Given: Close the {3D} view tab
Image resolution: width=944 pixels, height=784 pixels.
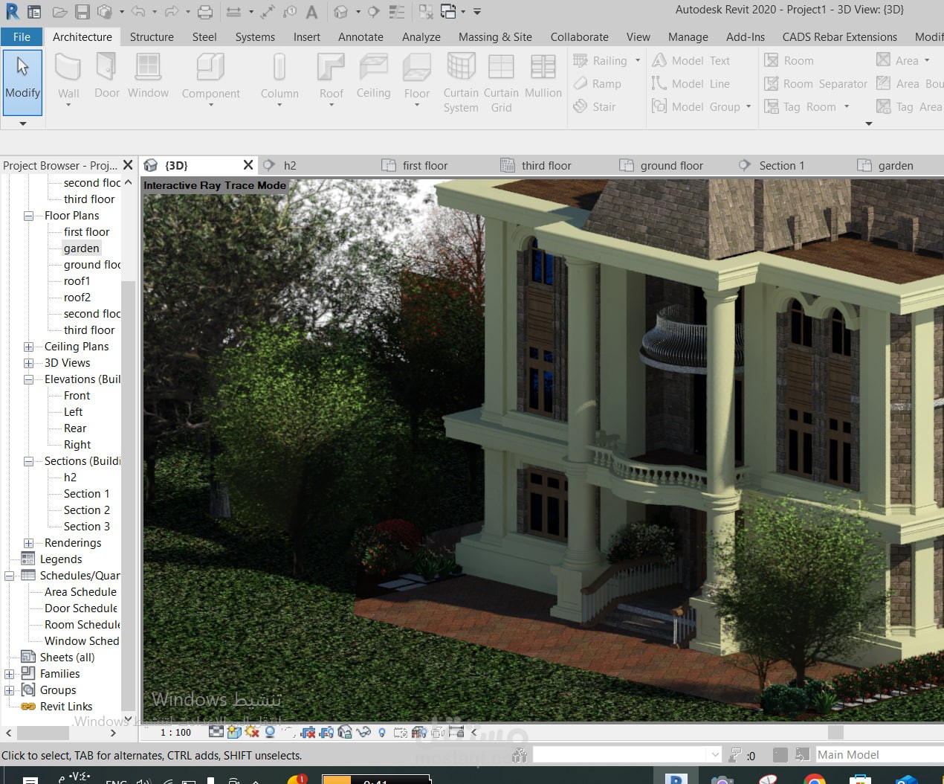Looking at the screenshot, I should [248, 165].
